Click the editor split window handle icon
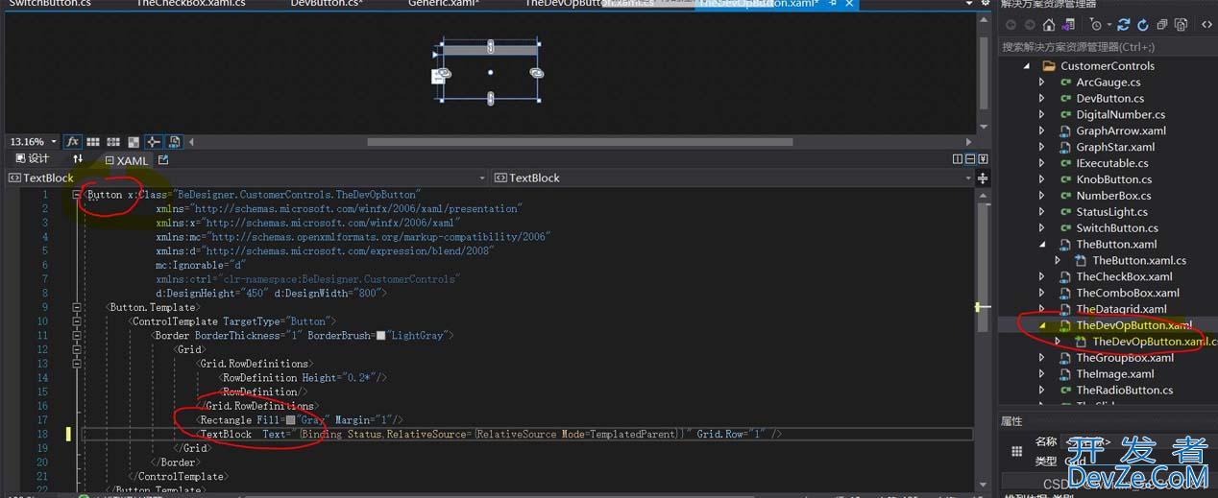The width and height of the screenshot is (1218, 498). tap(983, 178)
